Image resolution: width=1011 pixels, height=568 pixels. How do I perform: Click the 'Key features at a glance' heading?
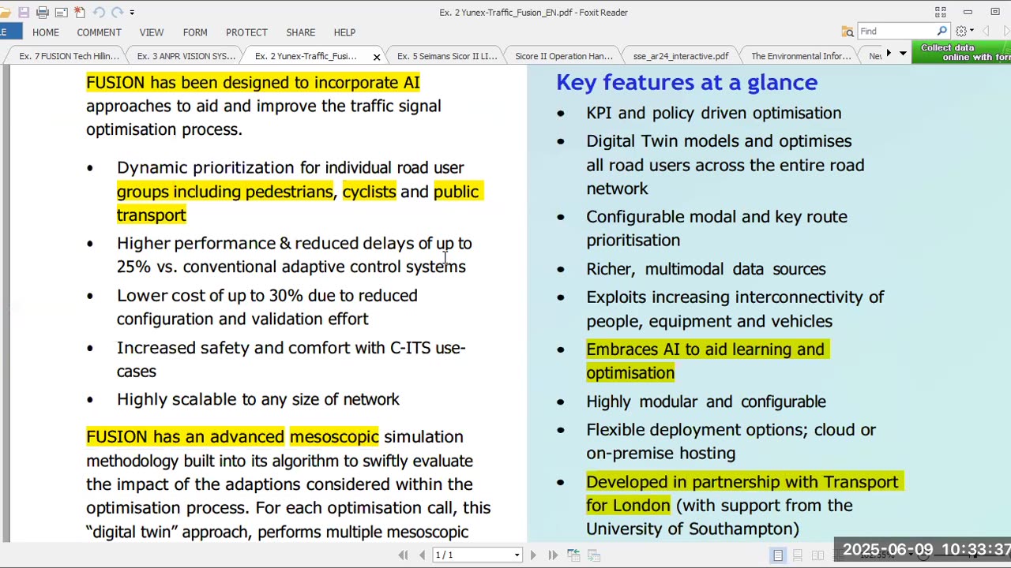pos(686,82)
